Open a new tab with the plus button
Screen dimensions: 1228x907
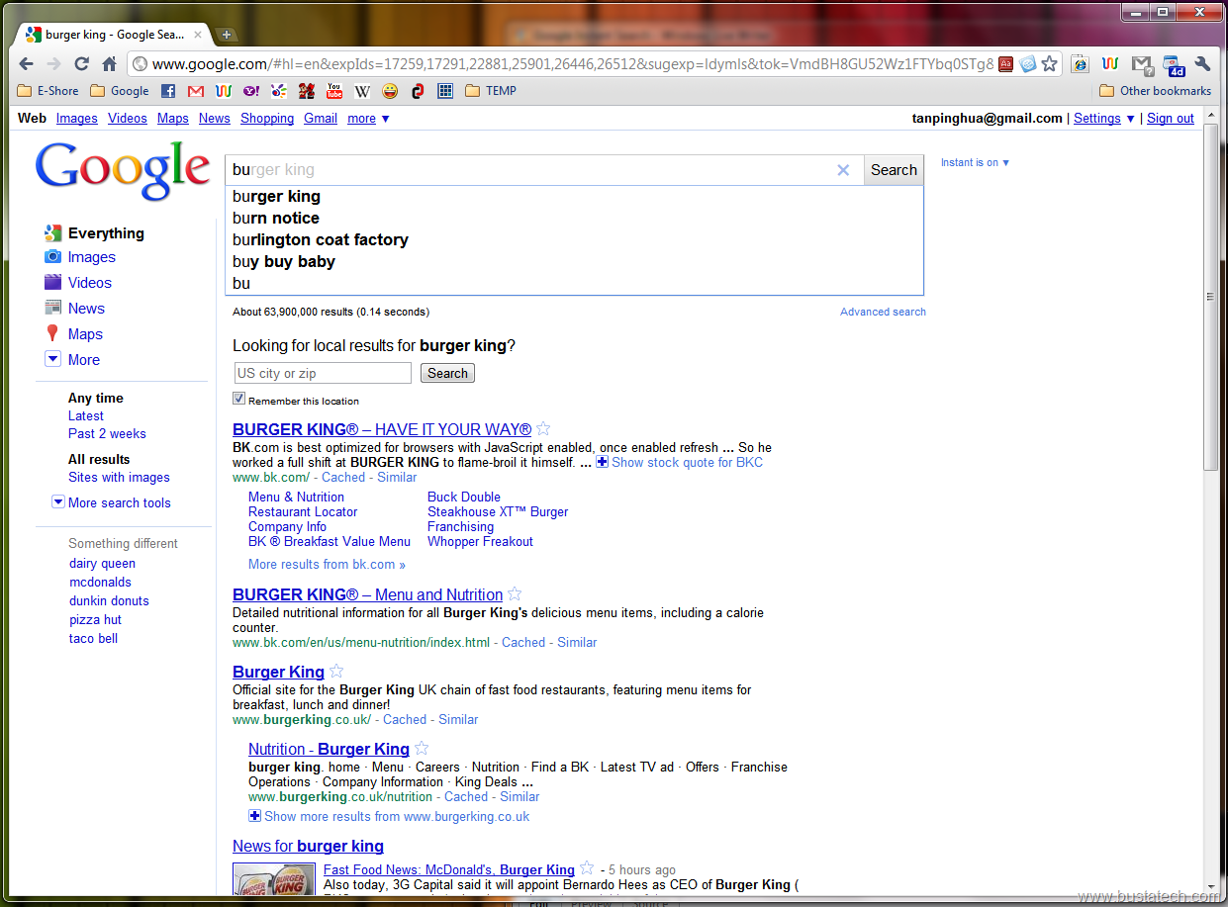[x=227, y=35]
